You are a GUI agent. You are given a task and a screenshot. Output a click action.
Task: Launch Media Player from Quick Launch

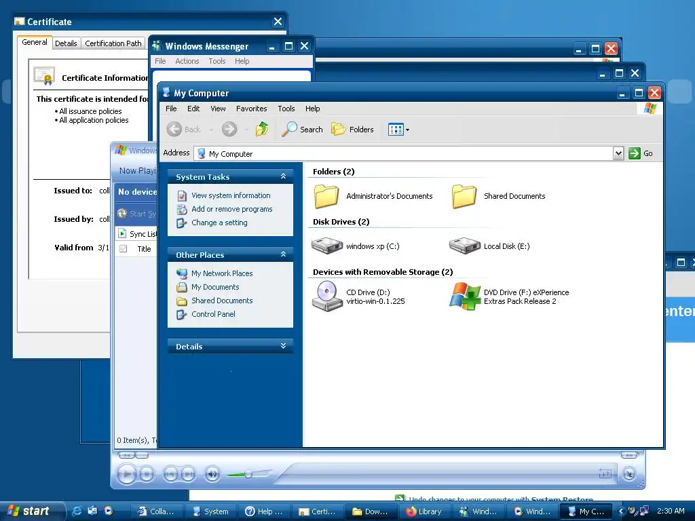click(x=109, y=511)
